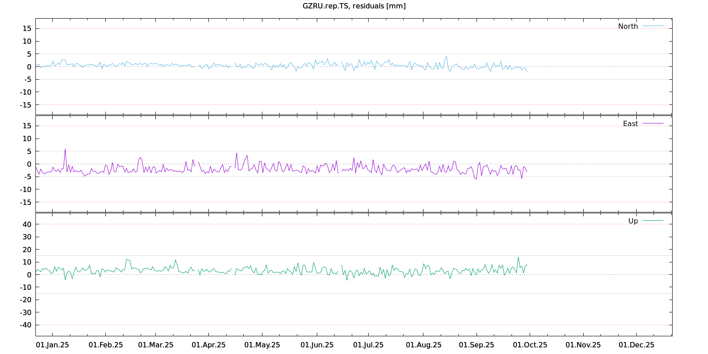
Task: Select the blue North legend line sample
Action: pyautogui.click(x=653, y=26)
